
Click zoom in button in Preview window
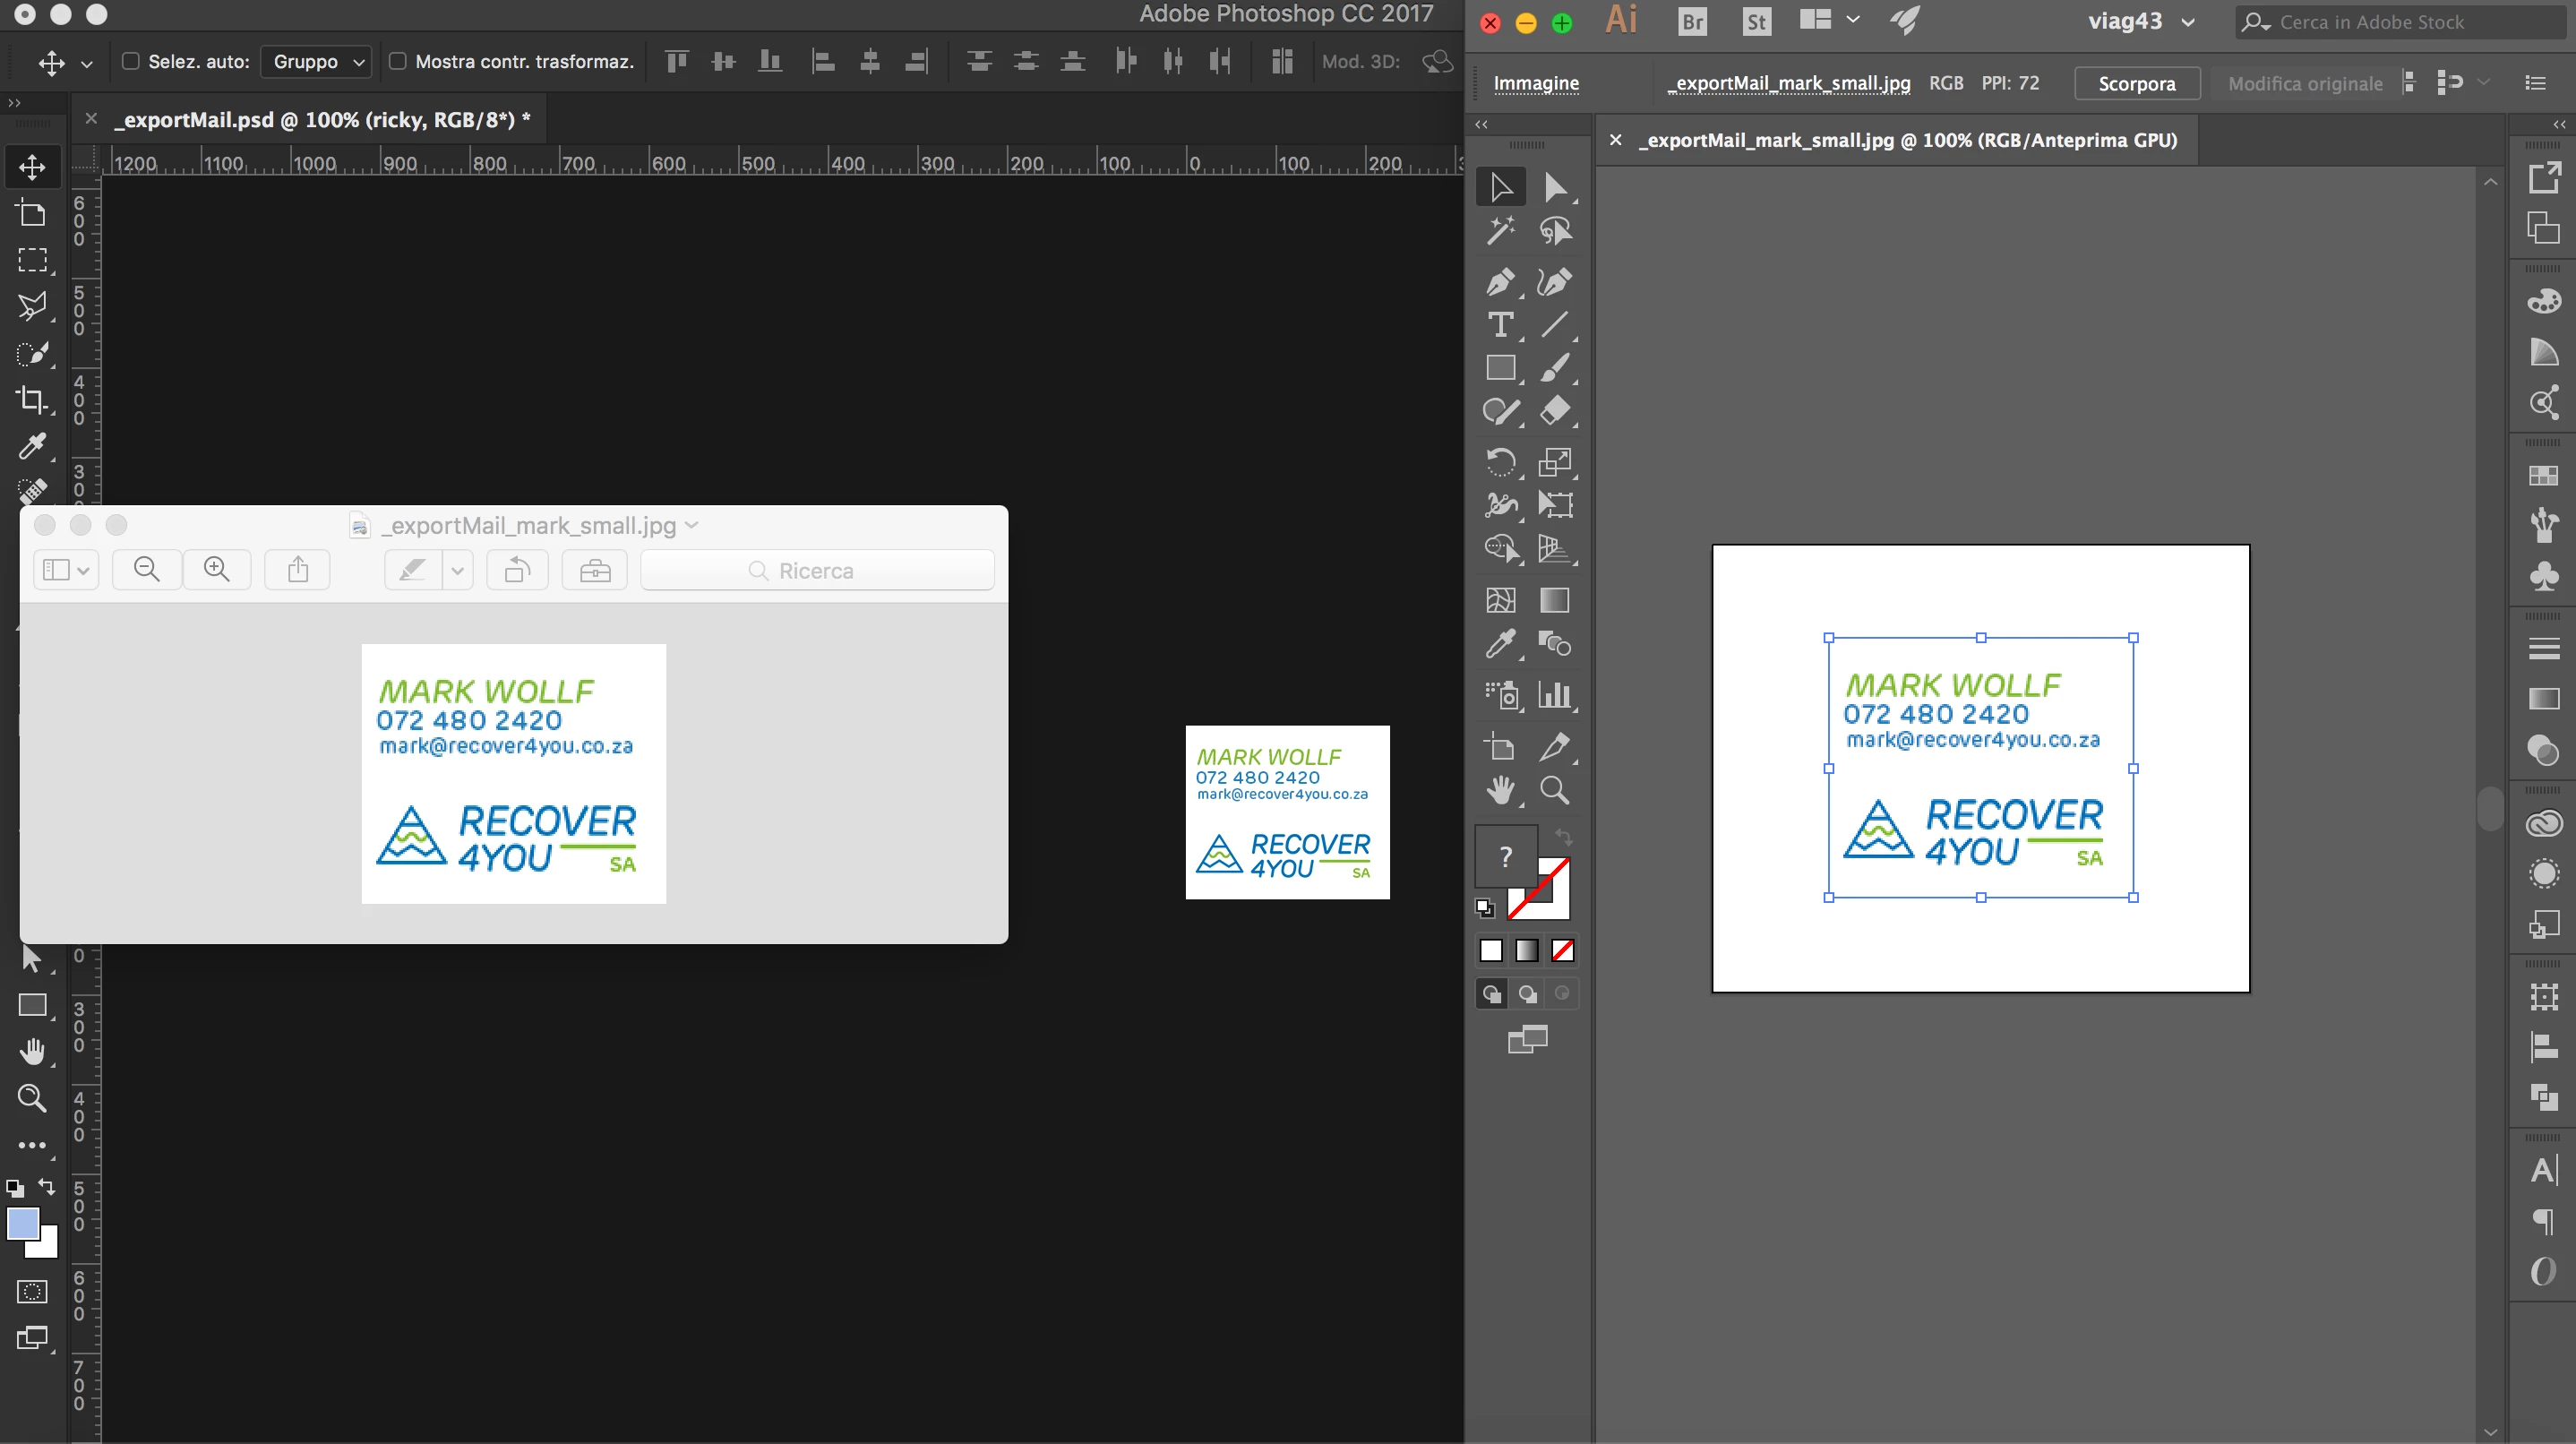pos(216,570)
